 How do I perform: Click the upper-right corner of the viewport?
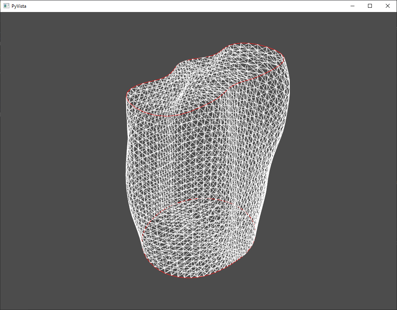click(394, 15)
